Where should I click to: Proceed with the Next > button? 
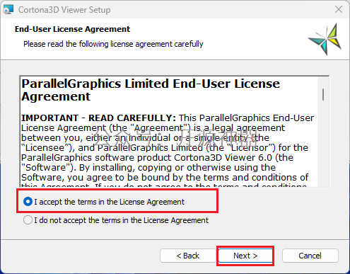point(245,256)
